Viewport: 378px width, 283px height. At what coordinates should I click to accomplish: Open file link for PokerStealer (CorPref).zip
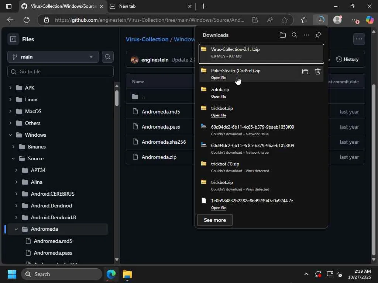pyautogui.click(x=219, y=78)
